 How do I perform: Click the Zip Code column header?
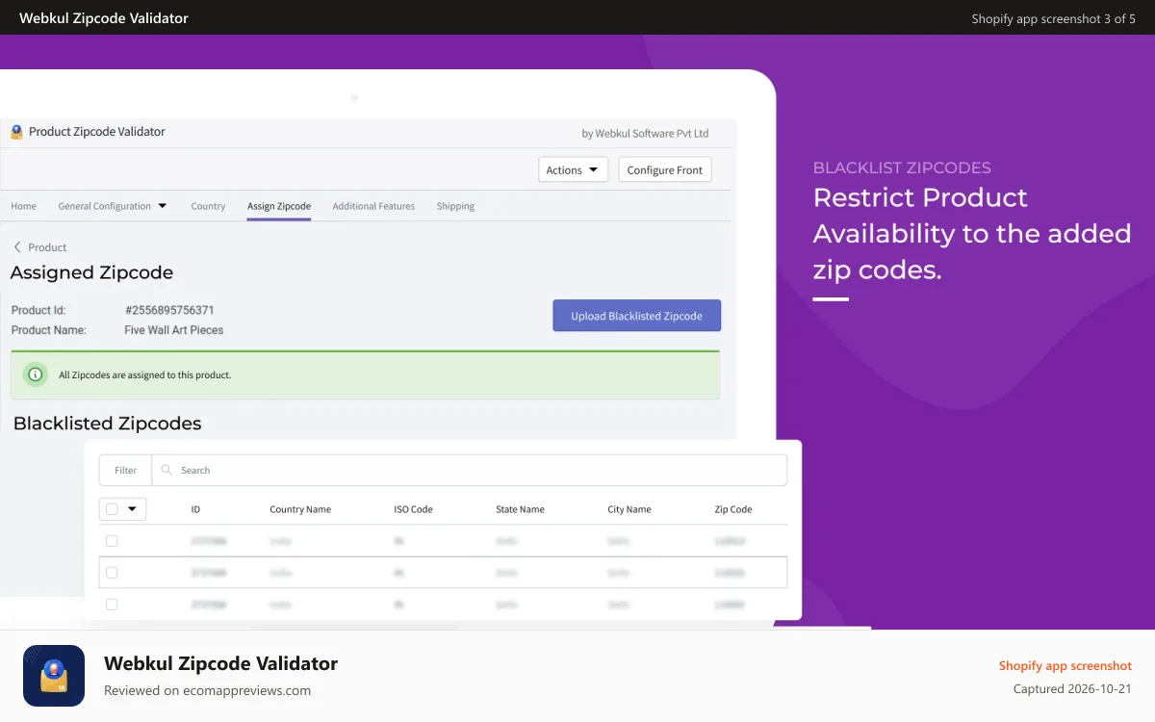click(733, 509)
